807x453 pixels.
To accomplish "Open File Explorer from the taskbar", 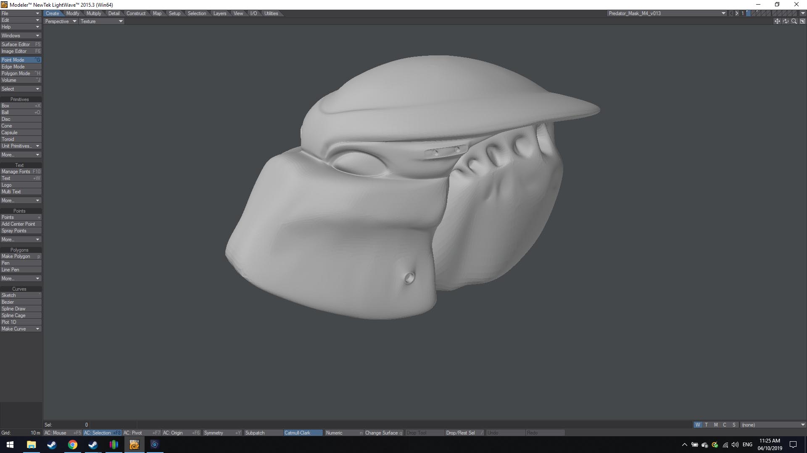I will (32, 445).
